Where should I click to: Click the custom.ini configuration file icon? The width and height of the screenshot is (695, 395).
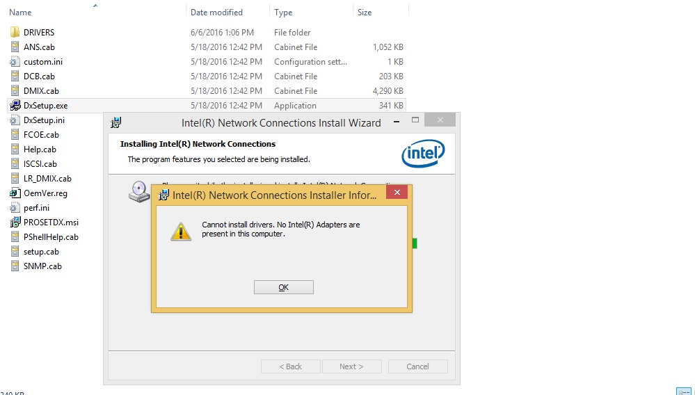point(15,62)
